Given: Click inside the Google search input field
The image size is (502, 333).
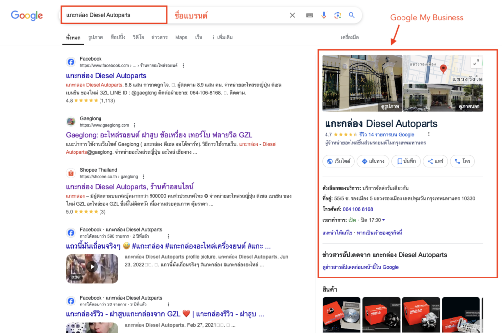Looking at the screenshot, I should tap(113, 15).
